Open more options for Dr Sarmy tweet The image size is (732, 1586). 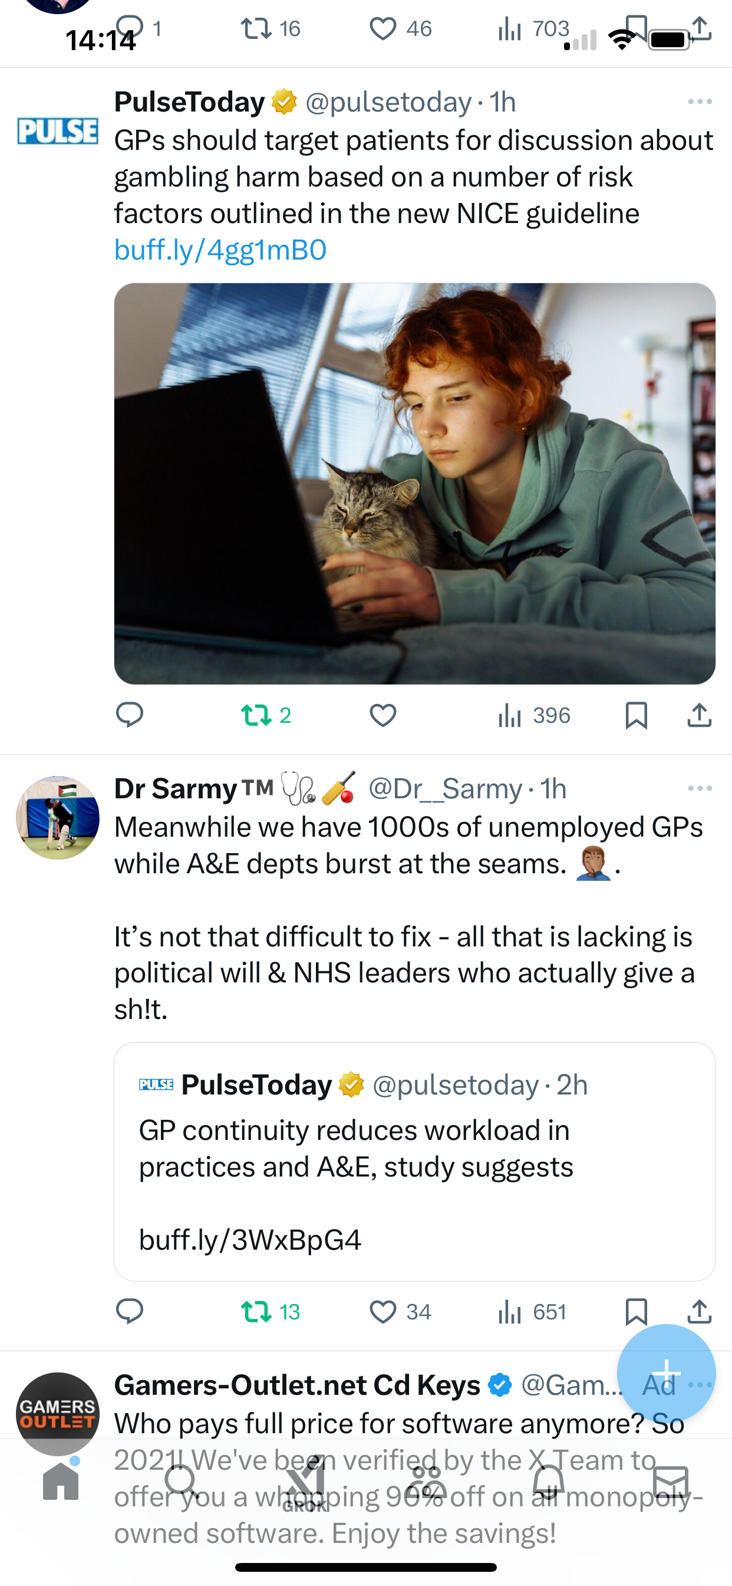pos(700,788)
